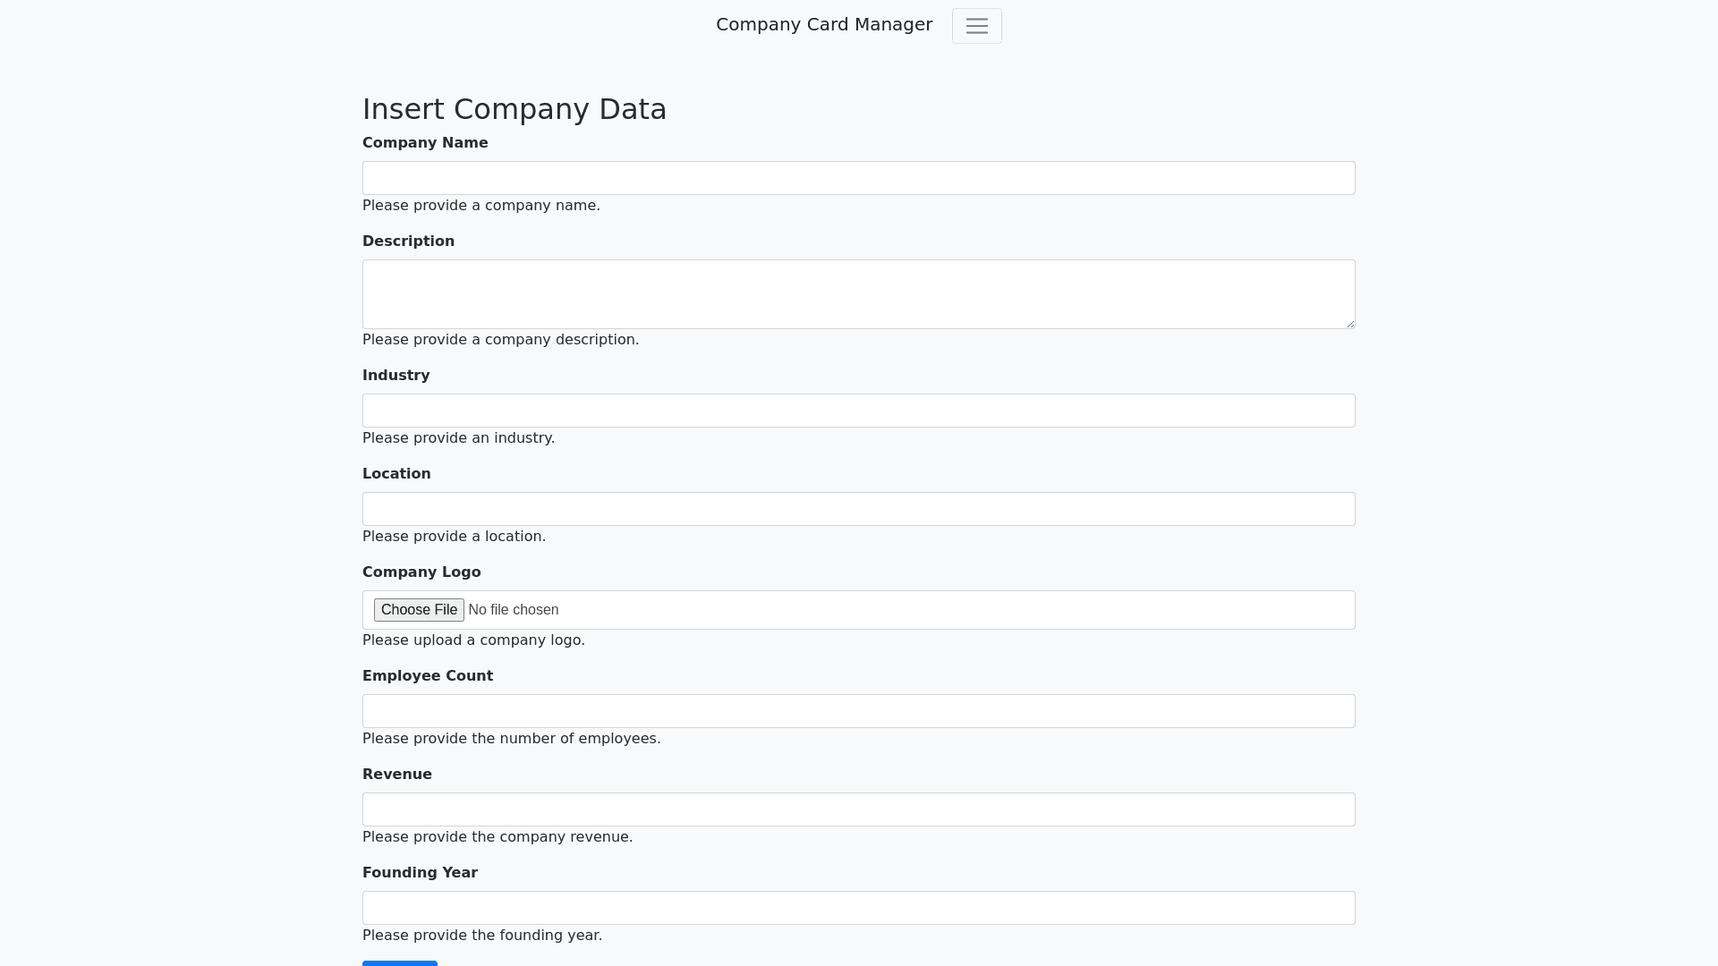Click the 'Company Name' field label
The width and height of the screenshot is (1718, 966).
(425, 143)
